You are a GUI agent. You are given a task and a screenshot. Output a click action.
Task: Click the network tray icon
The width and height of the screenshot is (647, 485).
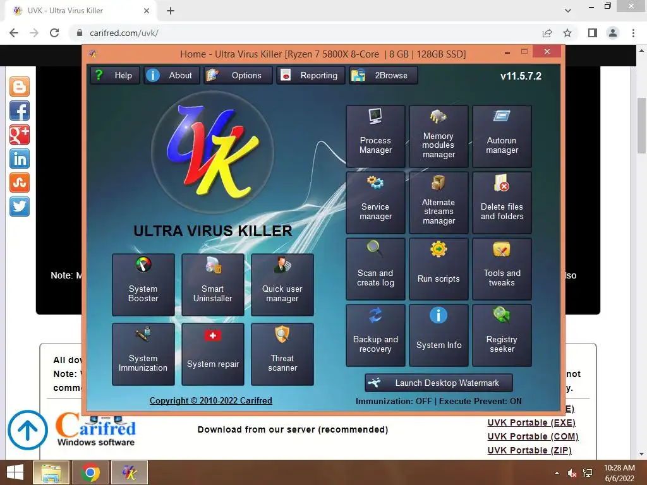588,473
